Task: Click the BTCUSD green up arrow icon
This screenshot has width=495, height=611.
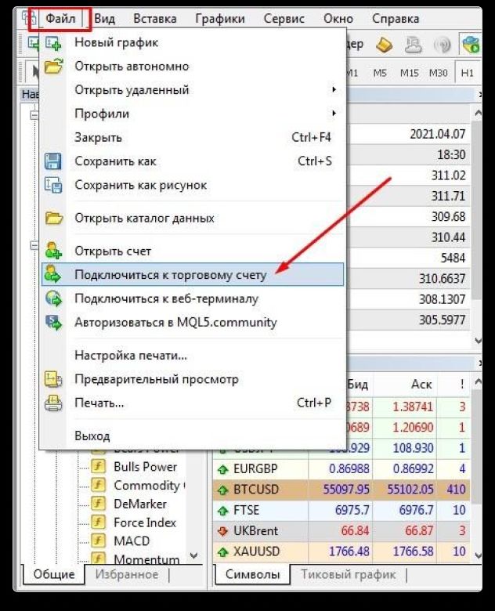Action: [x=223, y=490]
